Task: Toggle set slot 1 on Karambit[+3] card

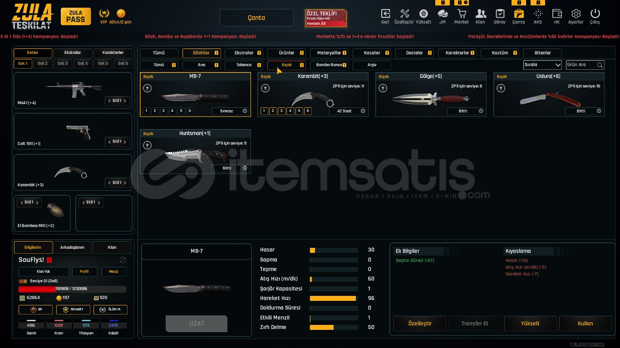Action: click(264, 111)
